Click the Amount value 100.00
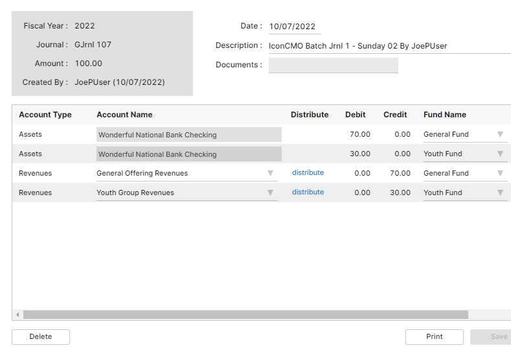This screenshot has height=350, width=511. [x=88, y=64]
